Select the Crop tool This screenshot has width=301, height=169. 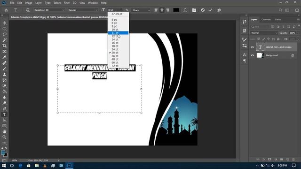[x=4, y=46]
